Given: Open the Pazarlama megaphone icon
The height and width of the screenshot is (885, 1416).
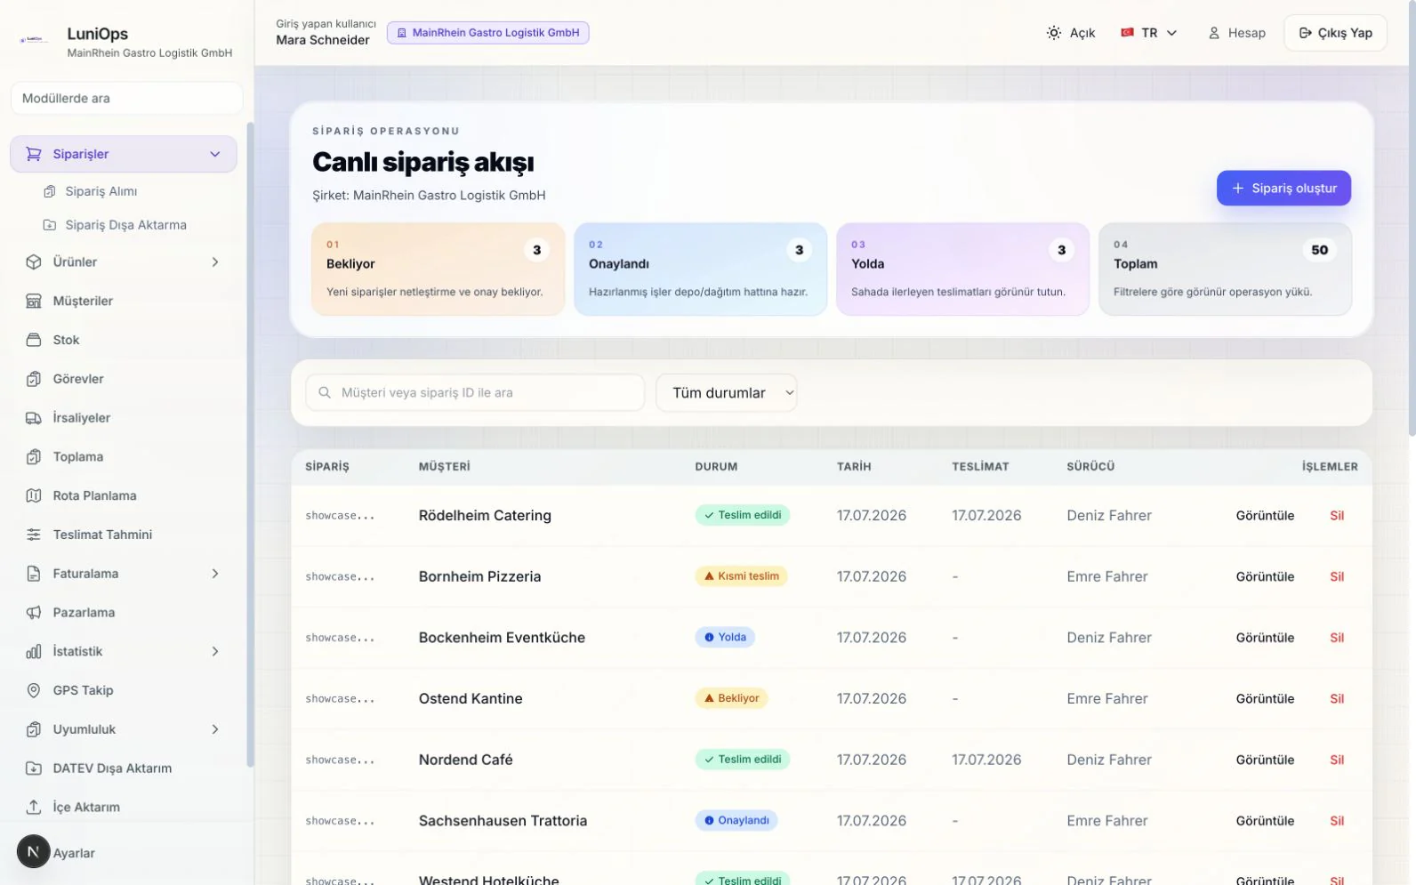Looking at the screenshot, I should tap(34, 613).
